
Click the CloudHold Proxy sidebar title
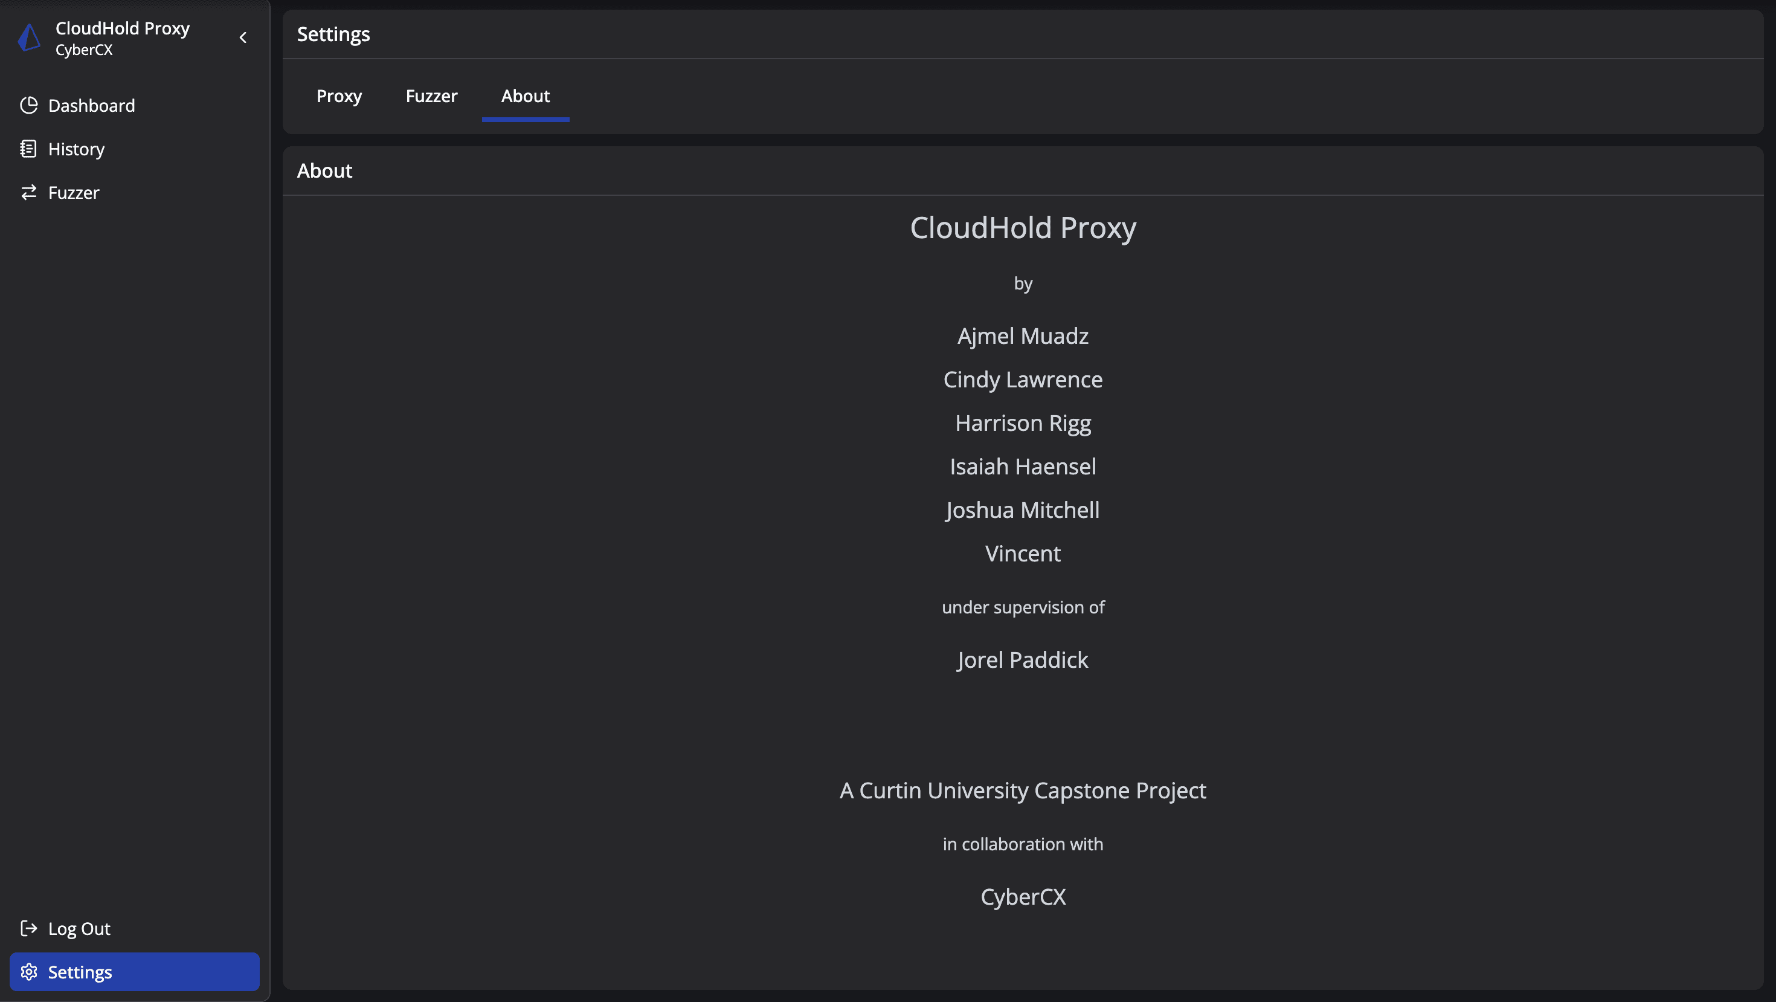[x=123, y=28]
